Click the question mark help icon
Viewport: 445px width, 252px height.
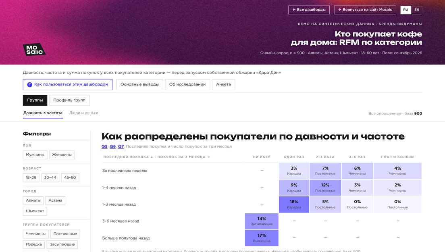click(29, 85)
